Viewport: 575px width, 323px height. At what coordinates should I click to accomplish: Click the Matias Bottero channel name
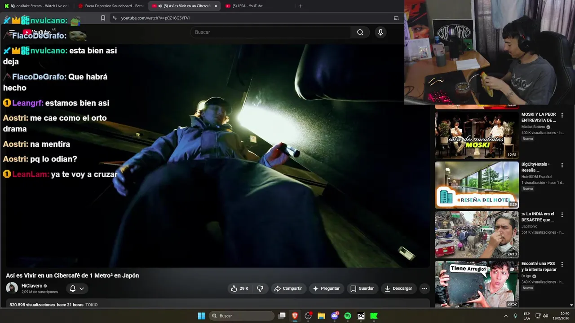coord(533,127)
